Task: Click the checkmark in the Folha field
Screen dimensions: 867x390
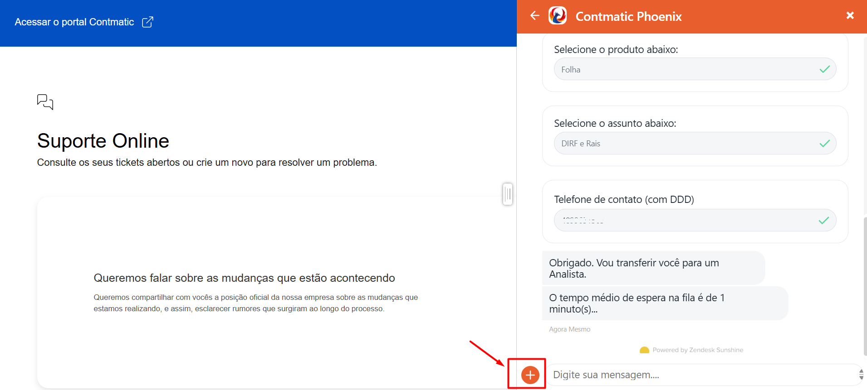Action: coord(824,69)
